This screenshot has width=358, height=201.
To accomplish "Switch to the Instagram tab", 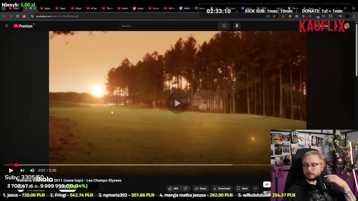I will click(138, 8).
